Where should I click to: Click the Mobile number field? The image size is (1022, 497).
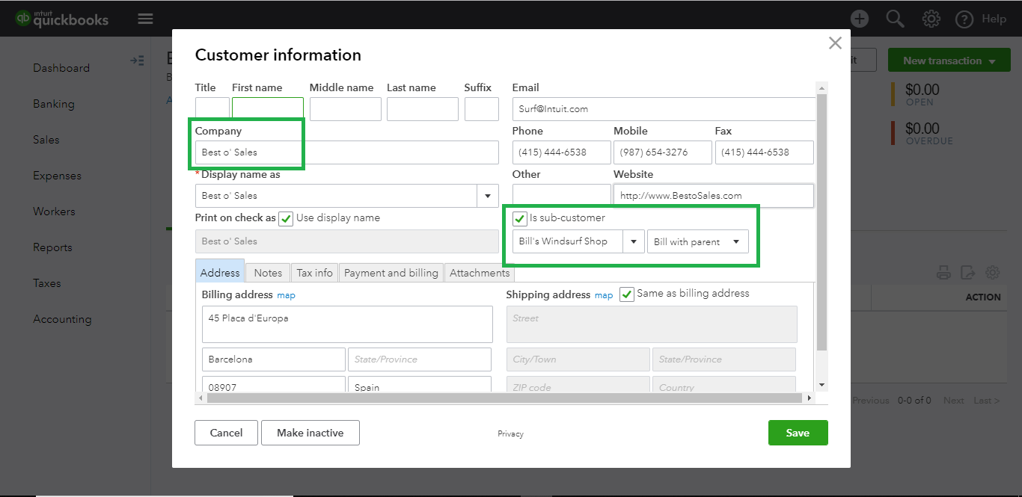click(663, 152)
